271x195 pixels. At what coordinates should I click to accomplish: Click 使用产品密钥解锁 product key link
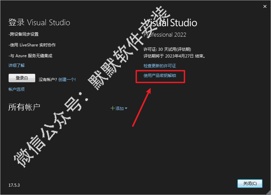(x=160, y=76)
